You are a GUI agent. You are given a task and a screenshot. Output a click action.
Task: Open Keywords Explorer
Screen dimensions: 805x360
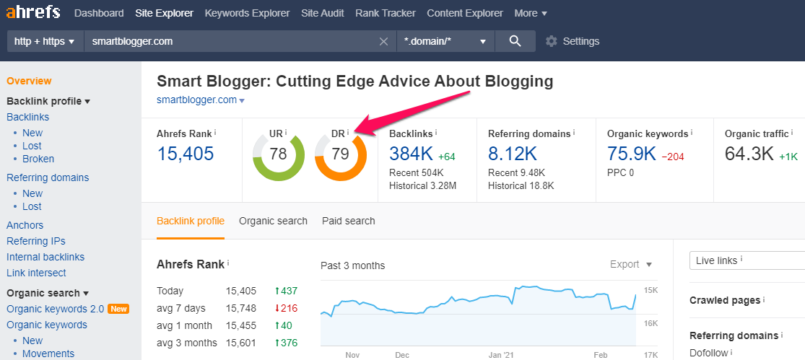pyautogui.click(x=247, y=13)
